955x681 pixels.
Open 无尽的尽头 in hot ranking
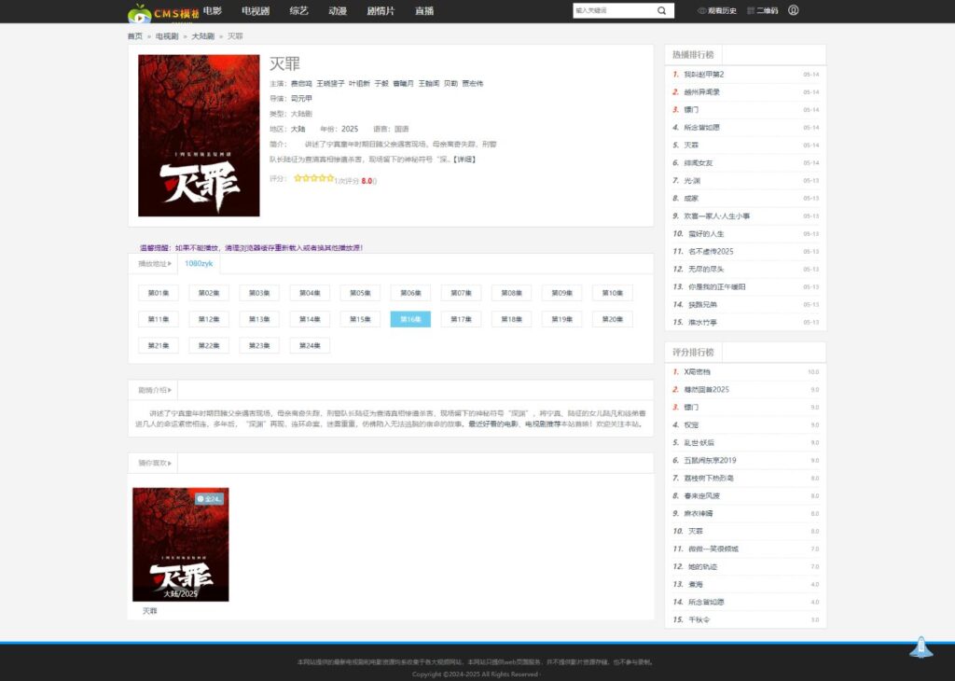pyautogui.click(x=706, y=269)
